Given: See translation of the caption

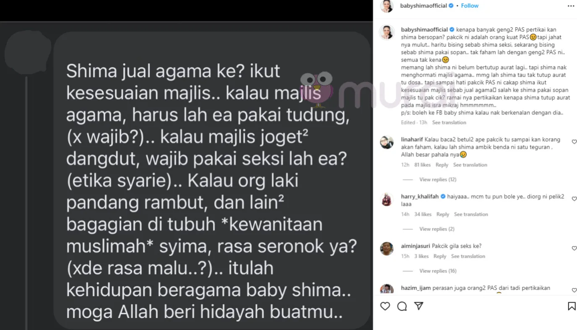Looking at the screenshot, I should click(449, 123).
